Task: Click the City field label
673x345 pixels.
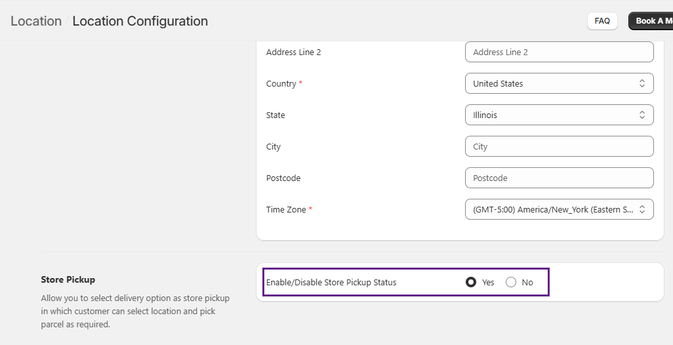Action: [x=274, y=147]
